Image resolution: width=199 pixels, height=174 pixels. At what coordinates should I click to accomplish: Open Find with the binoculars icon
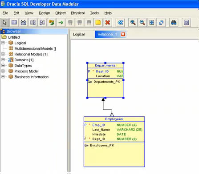click(x=174, y=23)
